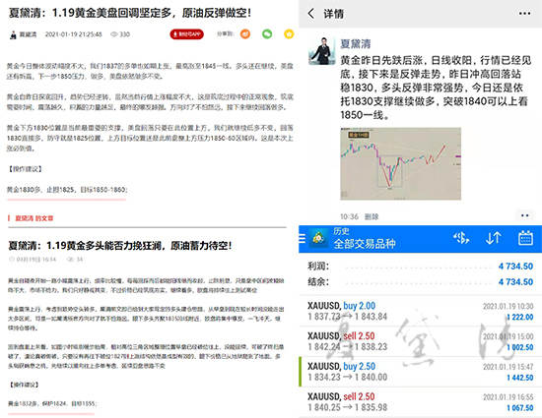
Task: Open the three-dot menu in 详情 header
Action: pyautogui.click(x=524, y=14)
